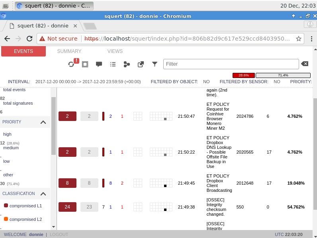This screenshot has width=317, height=238.
Task: Click the heat grid in the 21:50:22 row
Action: [x=161, y=152]
